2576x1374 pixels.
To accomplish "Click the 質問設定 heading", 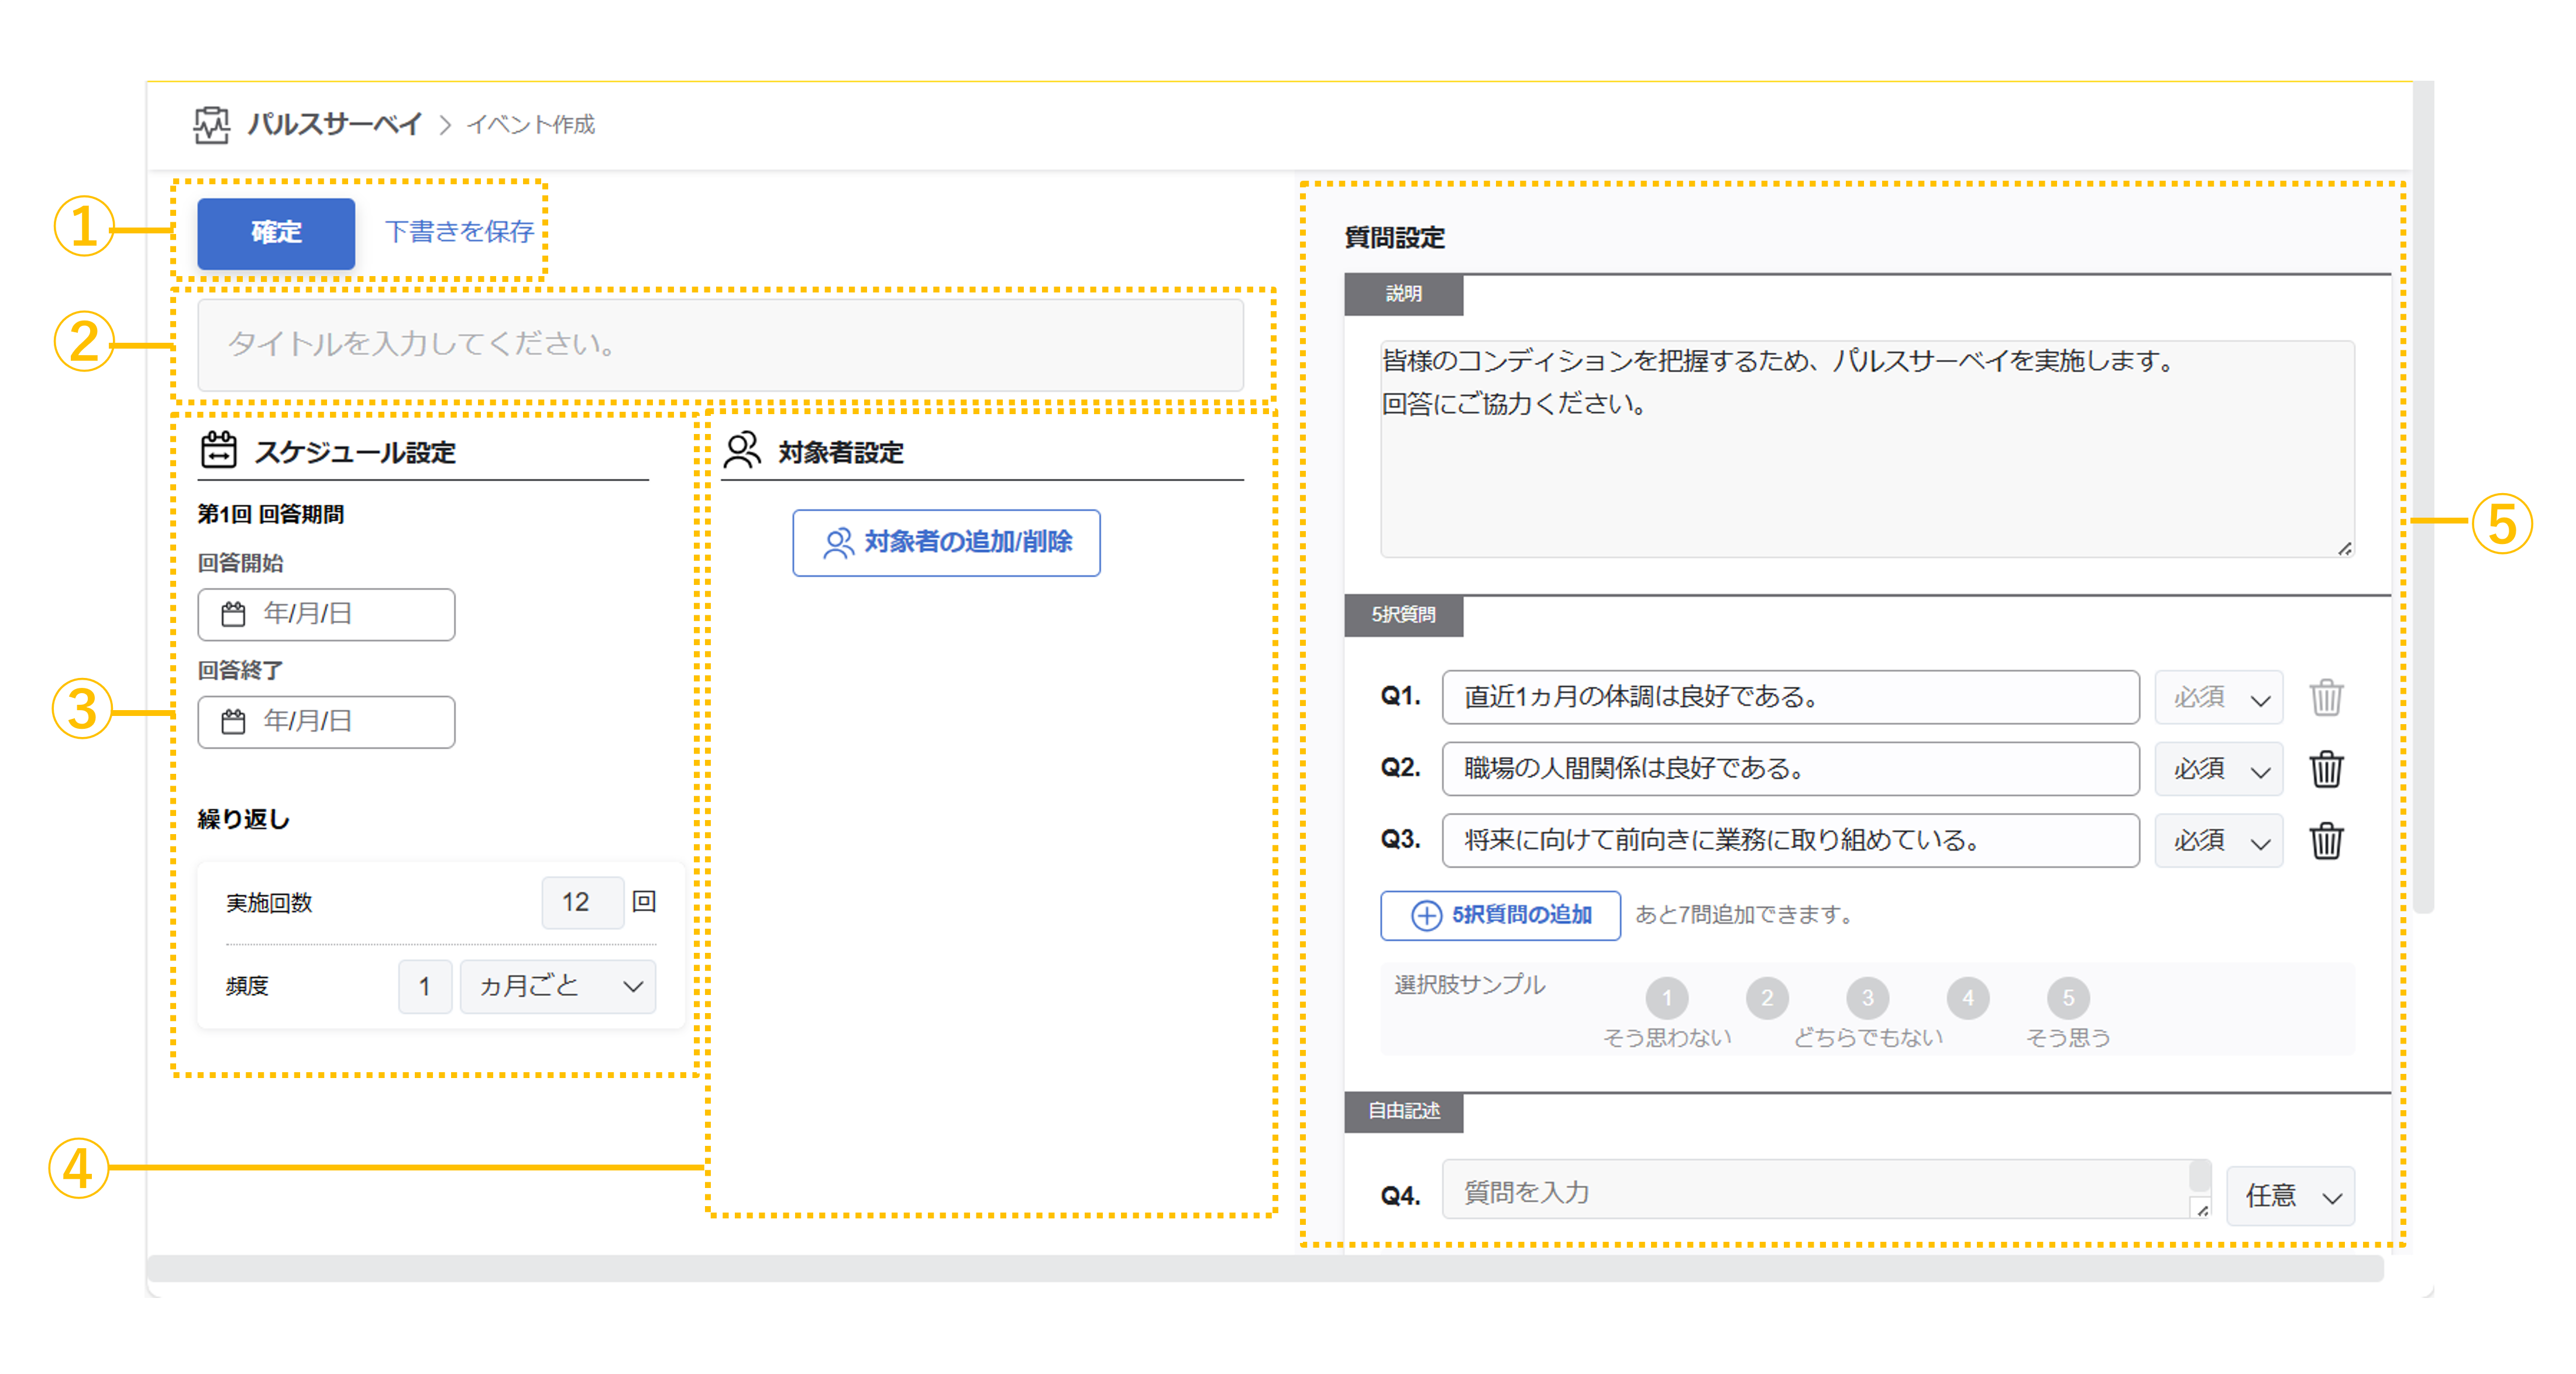I will 1394,238.
